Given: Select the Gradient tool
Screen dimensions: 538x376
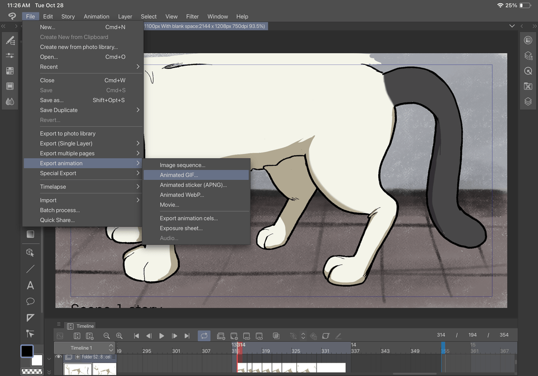Looking at the screenshot, I should coord(30,234).
